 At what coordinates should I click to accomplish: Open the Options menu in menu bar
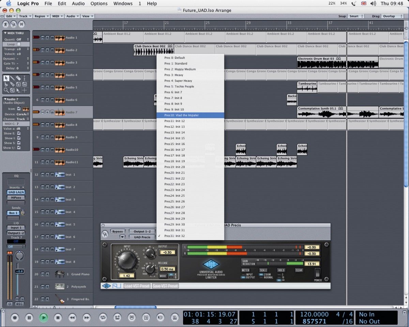tap(99, 3)
